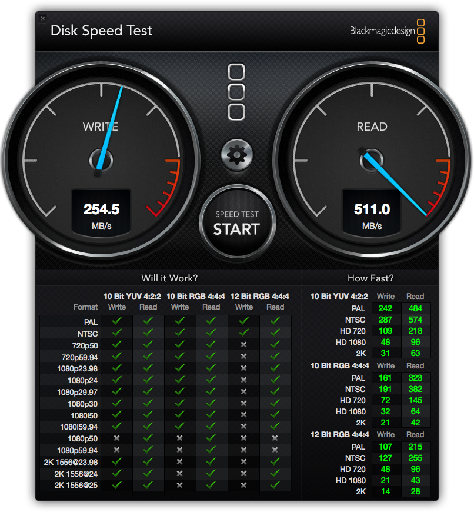Click the 720p50 format row label
Viewport: 474px width, 512px height.
pyautogui.click(x=85, y=345)
